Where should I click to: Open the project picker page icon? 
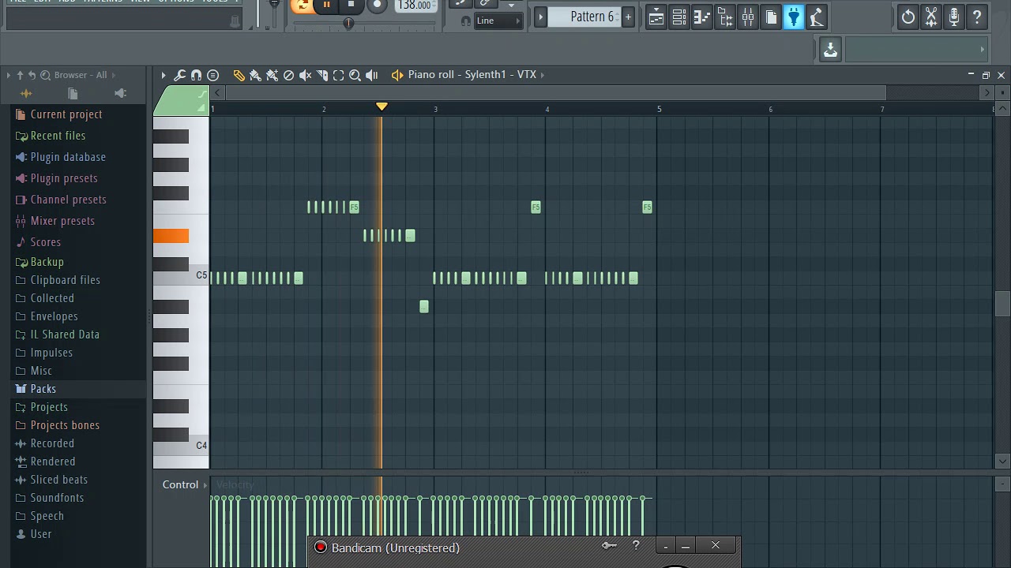770,17
